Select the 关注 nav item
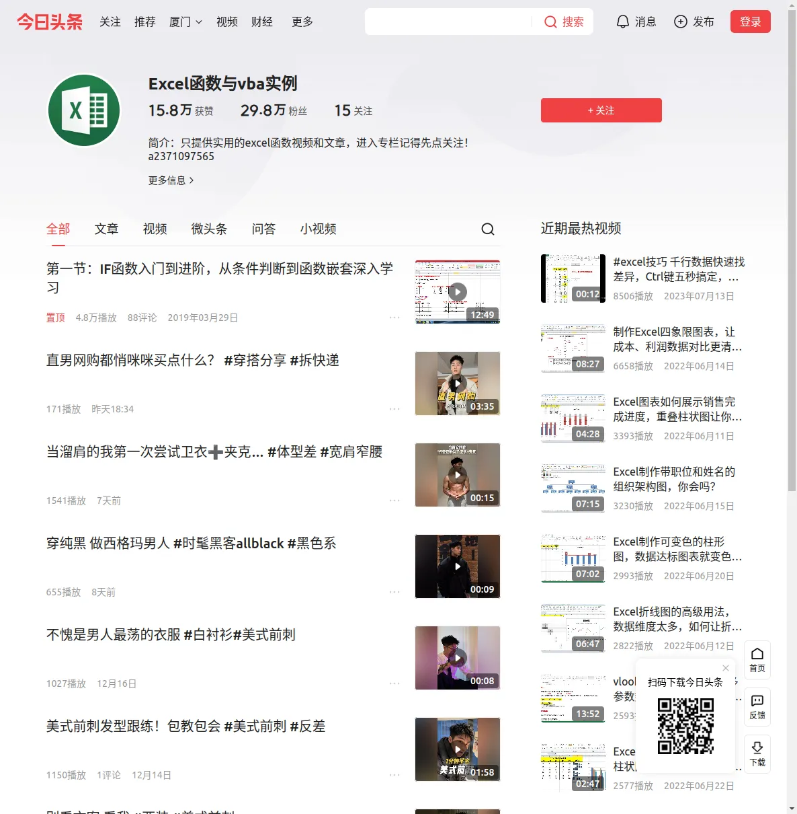 pyautogui.click(x=110, y=22)
